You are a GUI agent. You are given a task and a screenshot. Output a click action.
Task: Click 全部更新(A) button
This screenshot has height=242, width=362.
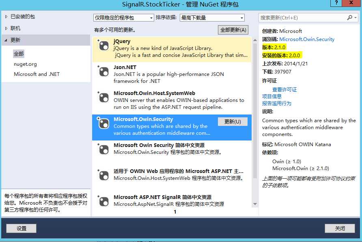[x=233, y=30]
